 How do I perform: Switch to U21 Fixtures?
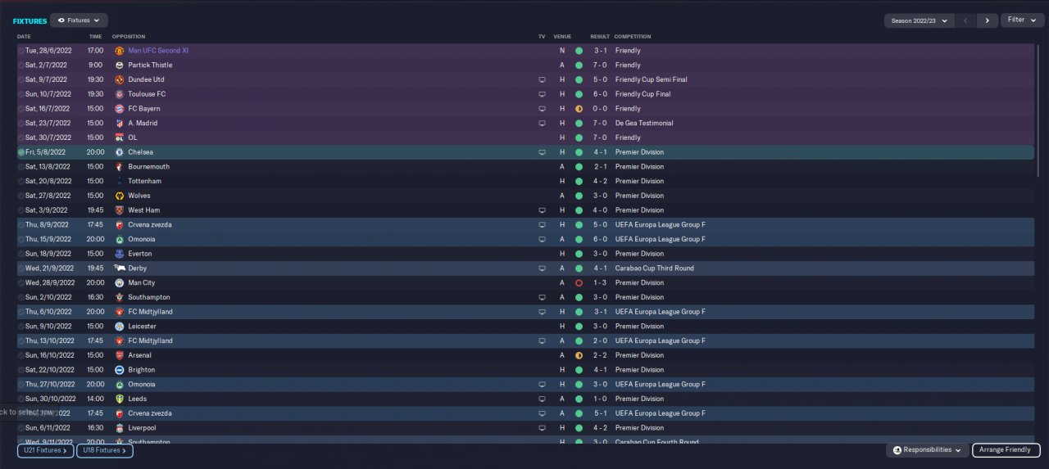click(45, 450)
